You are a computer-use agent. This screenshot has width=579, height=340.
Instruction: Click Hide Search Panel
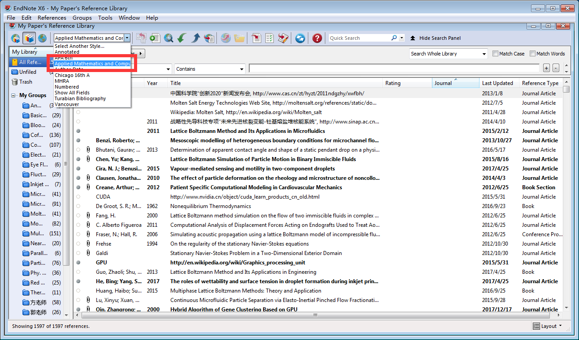coord(435,38)
